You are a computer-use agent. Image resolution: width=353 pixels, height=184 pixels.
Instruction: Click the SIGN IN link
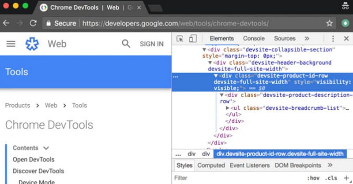pos(152,44)
